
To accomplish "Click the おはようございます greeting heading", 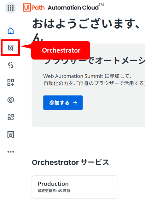I will 86,24.
